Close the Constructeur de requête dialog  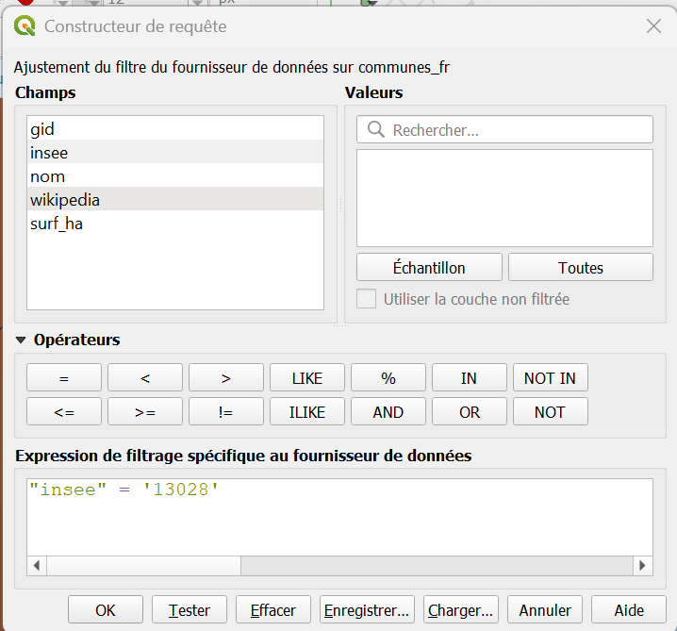(653, 25)
